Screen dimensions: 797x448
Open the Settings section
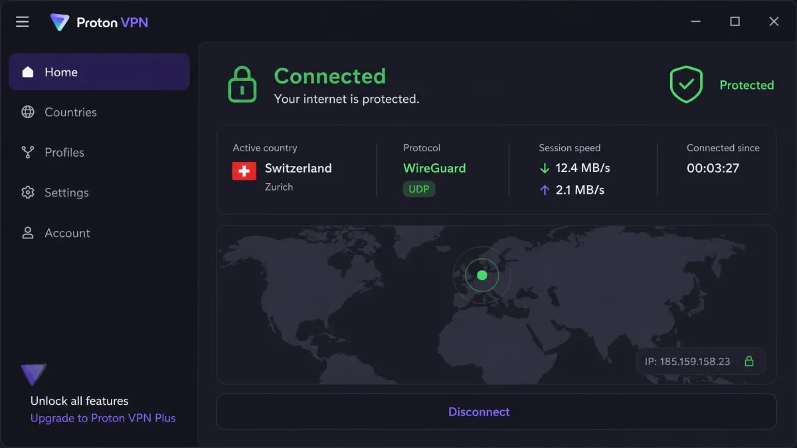[x=99, y=192]
